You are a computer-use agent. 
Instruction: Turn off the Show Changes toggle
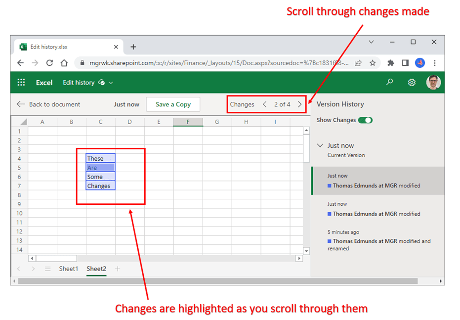pos(365,120)
